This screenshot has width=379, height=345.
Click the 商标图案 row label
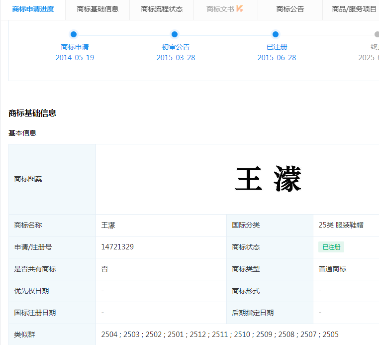[x=28, y=179]
